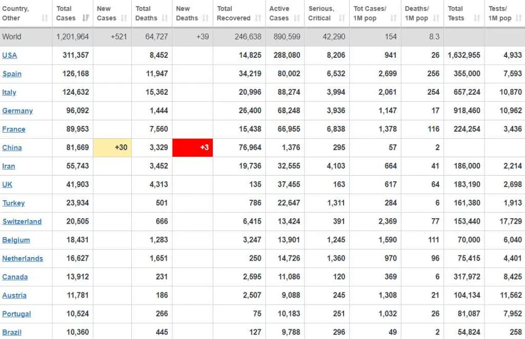The height and width of the screenshot is (339, 525).
Task: Click China's yellow +30 new cases cell
Action: click(112, 147)
